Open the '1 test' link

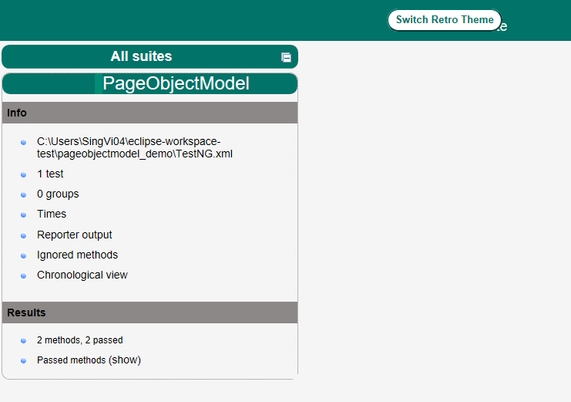click(x=50, y=174)
